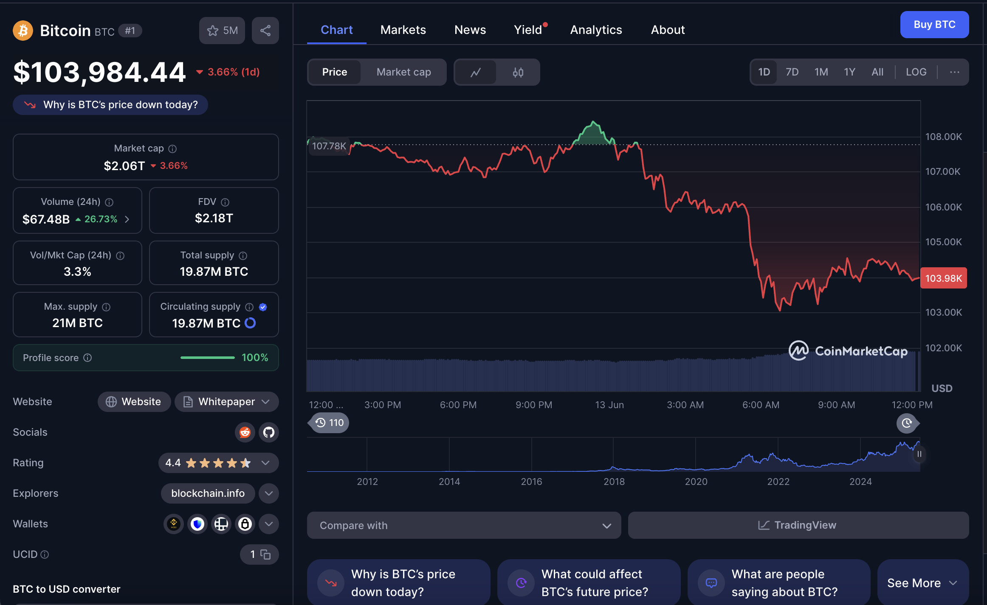Open the Compare with dropdown
The width and height of the screenshot is (987, 605).
(464, 525)
